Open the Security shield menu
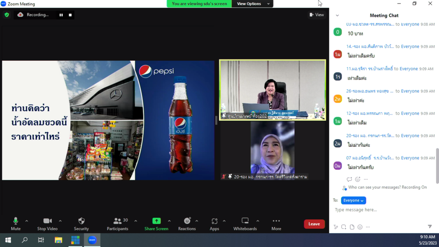Image resolution: width=439 pixels, height=247 pixels. [x=81, y=224]
